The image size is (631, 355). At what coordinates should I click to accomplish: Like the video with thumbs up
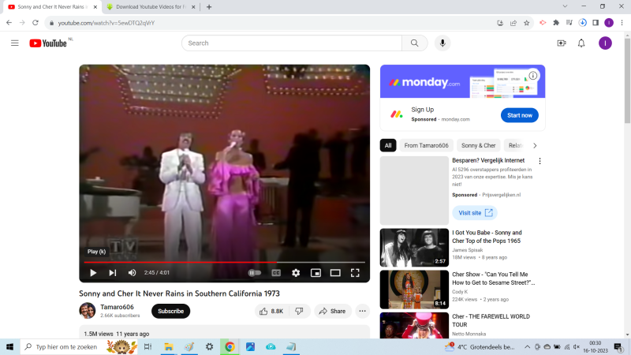[x=271, y=311]
